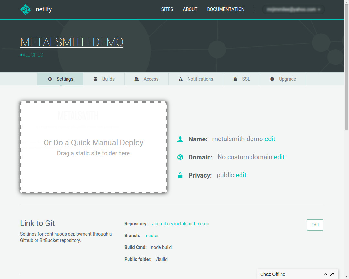Expand the user account email dropdown
The width and height of the screenshot is (349, 279).
click(x=293, y=9)
